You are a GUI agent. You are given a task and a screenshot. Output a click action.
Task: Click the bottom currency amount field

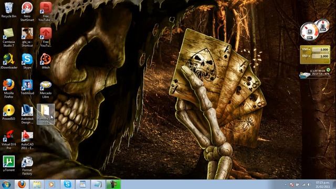tap(321, 56)
